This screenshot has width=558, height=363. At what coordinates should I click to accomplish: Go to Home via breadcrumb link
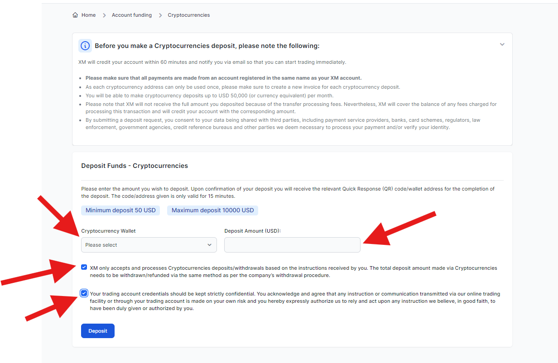88,15
